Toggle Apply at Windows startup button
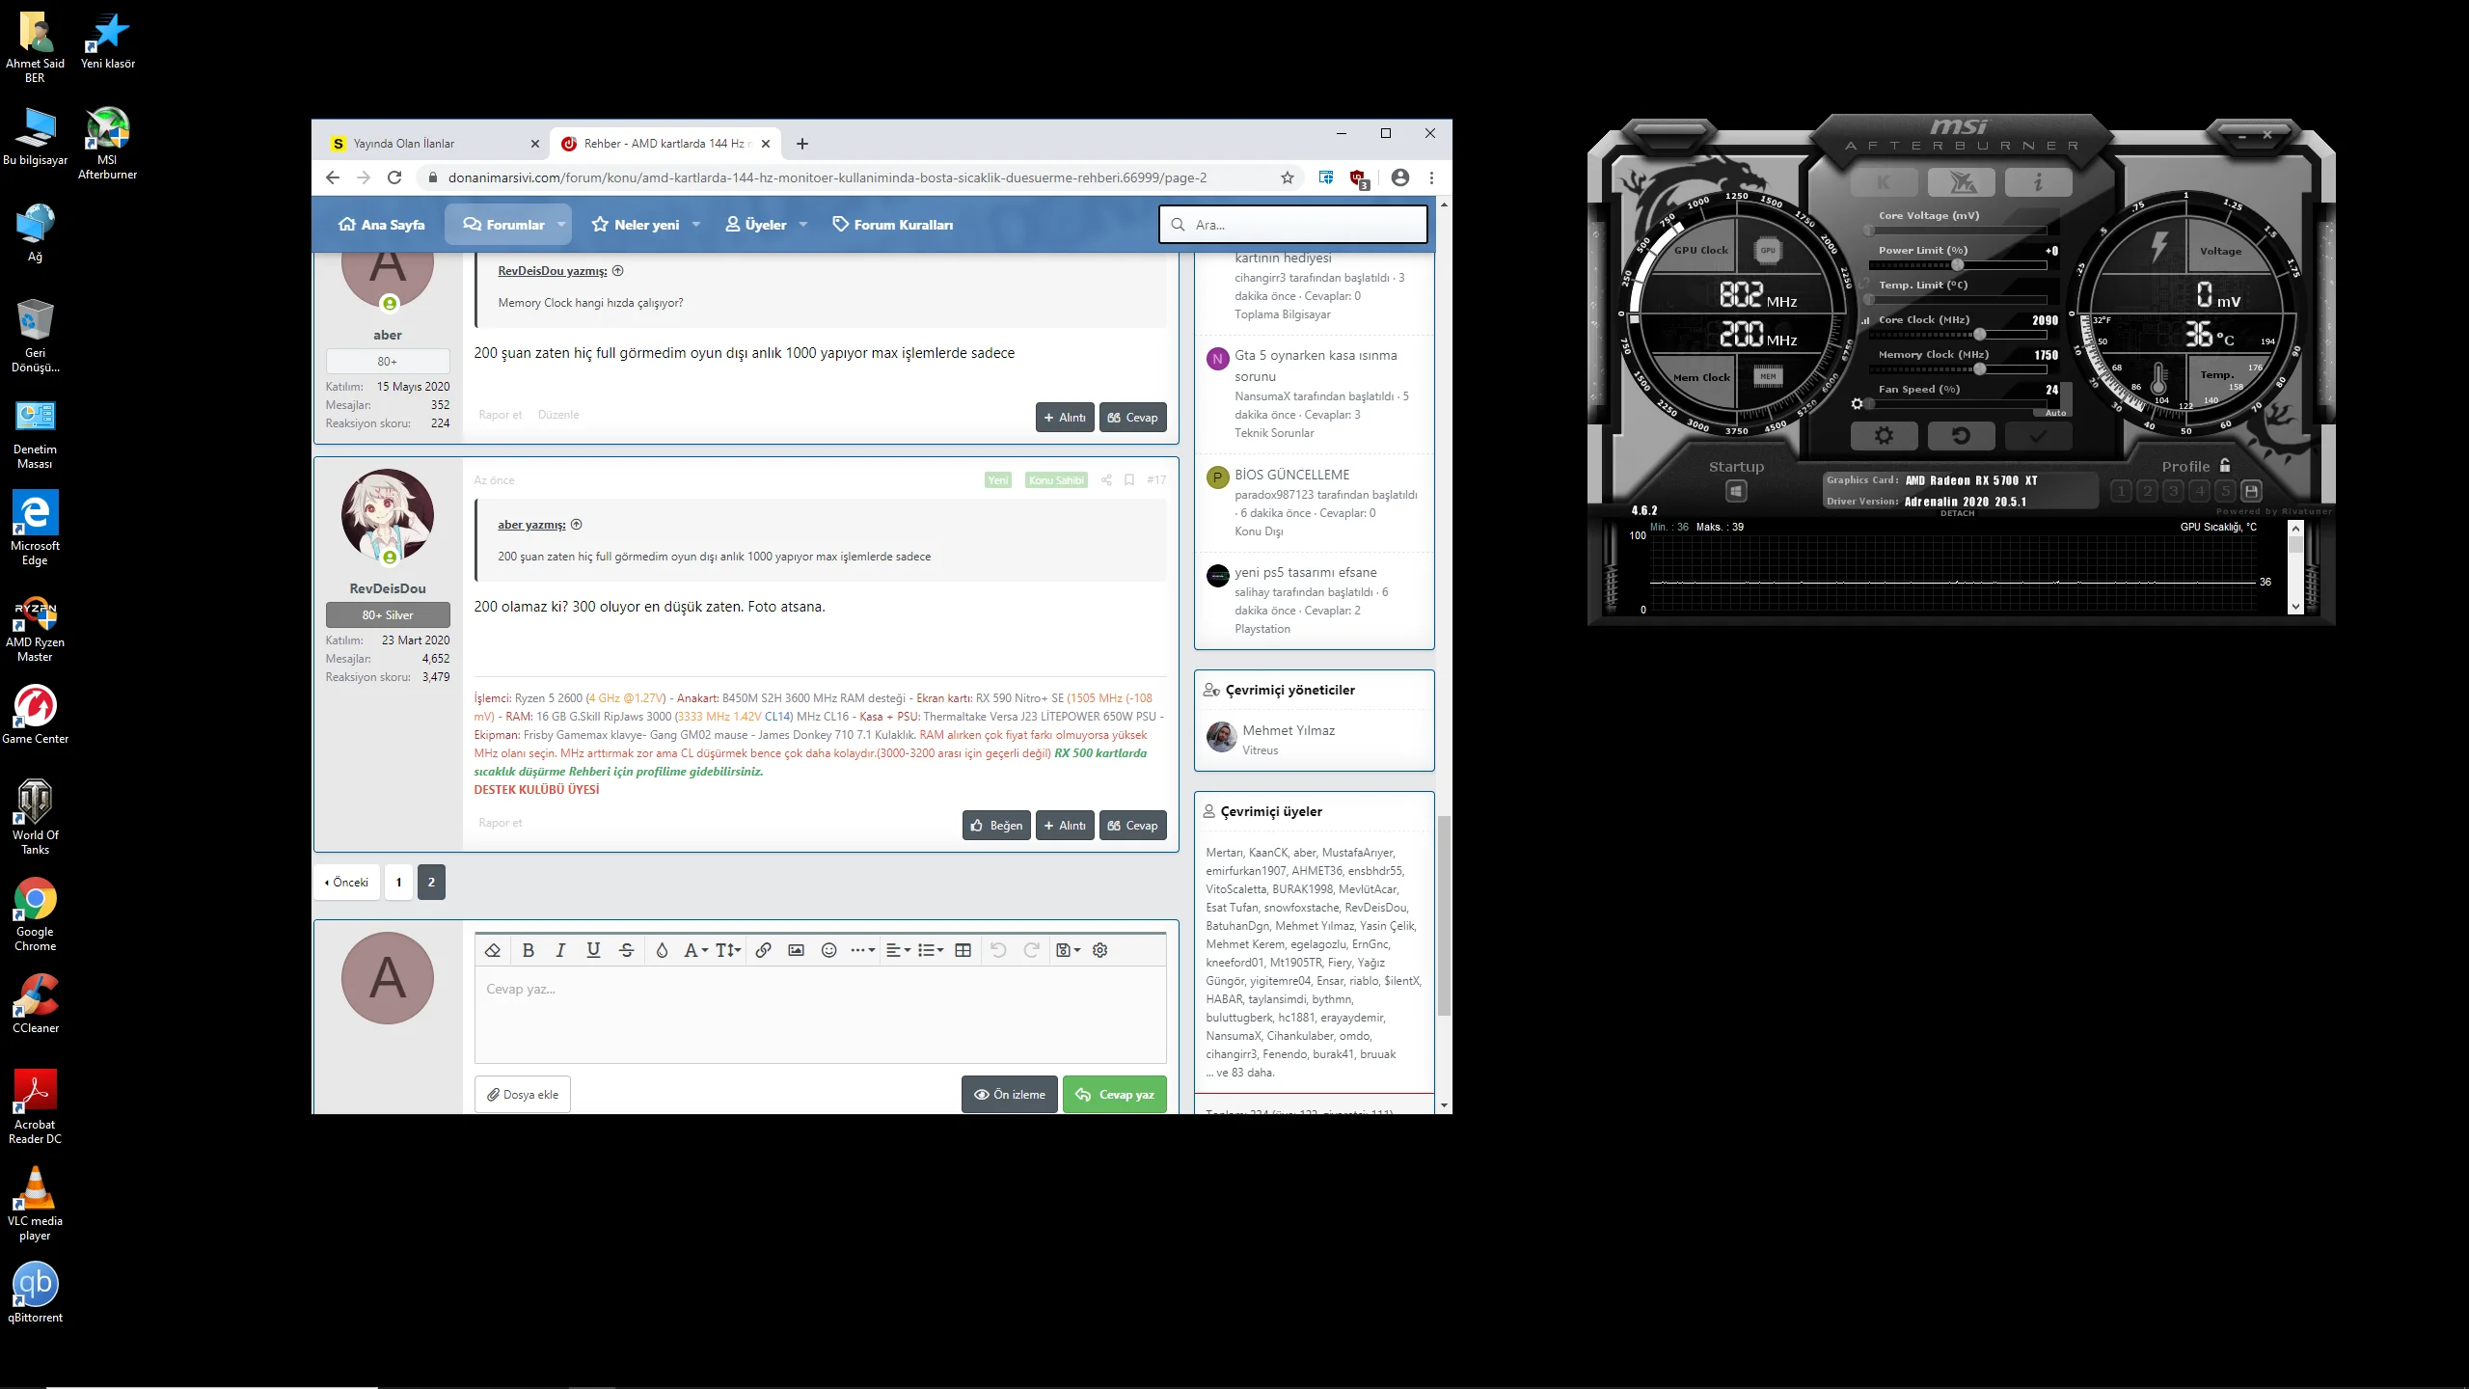The height and width of the screenshot is (1389, 2469). [1736, 491]
